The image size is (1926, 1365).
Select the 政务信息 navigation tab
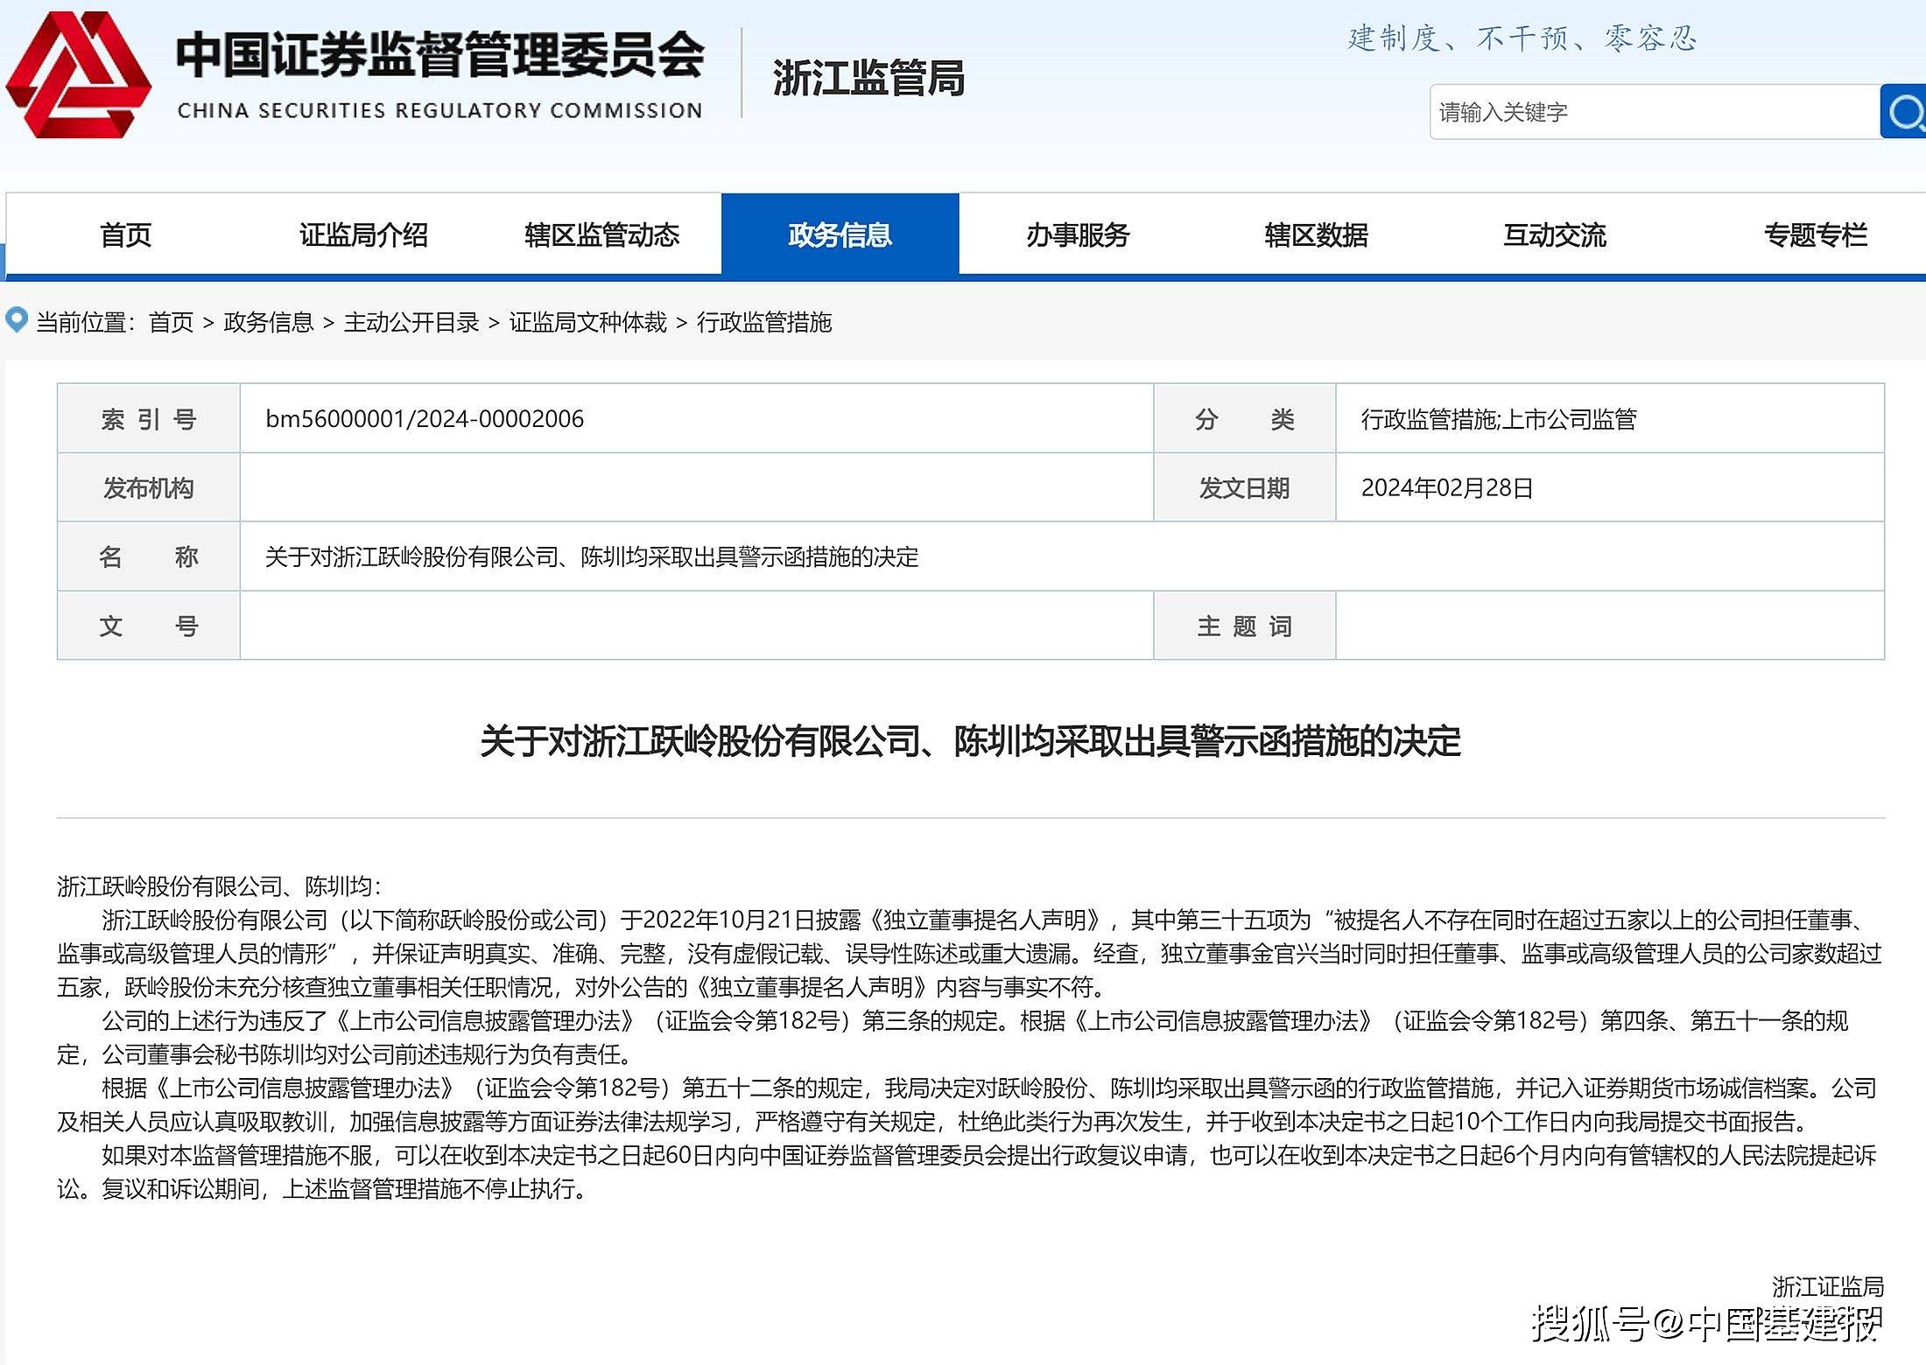point(838,234)
